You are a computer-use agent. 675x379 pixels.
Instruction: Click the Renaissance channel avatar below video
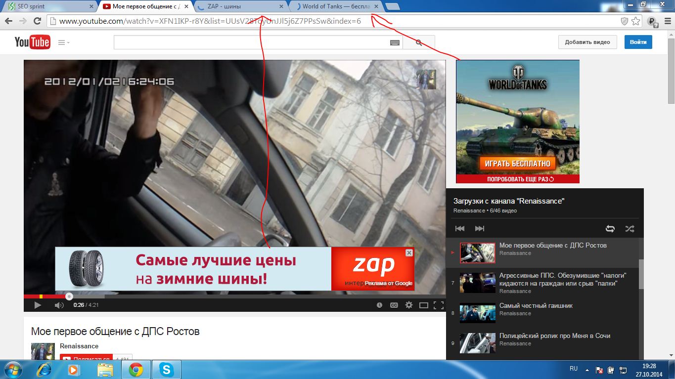(x=43, y=351)
